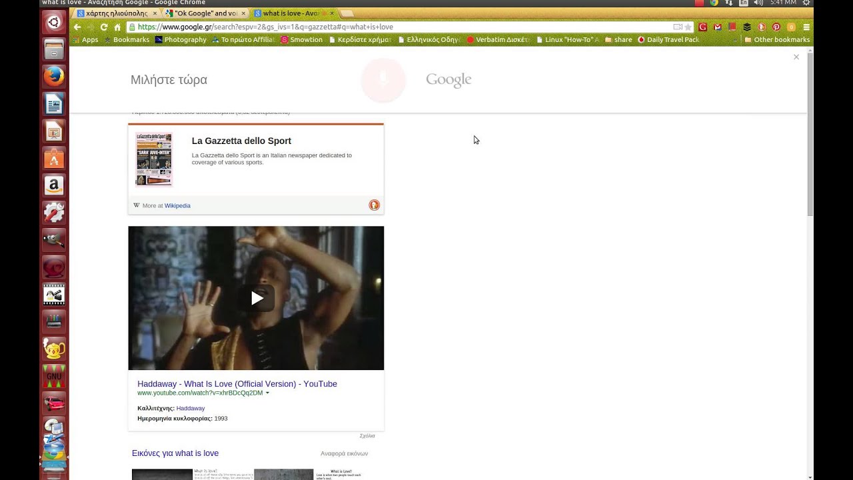853x480 pixels.
Task: Open the Ubuntu Dash launcher
Action: [x=54, y=23]
